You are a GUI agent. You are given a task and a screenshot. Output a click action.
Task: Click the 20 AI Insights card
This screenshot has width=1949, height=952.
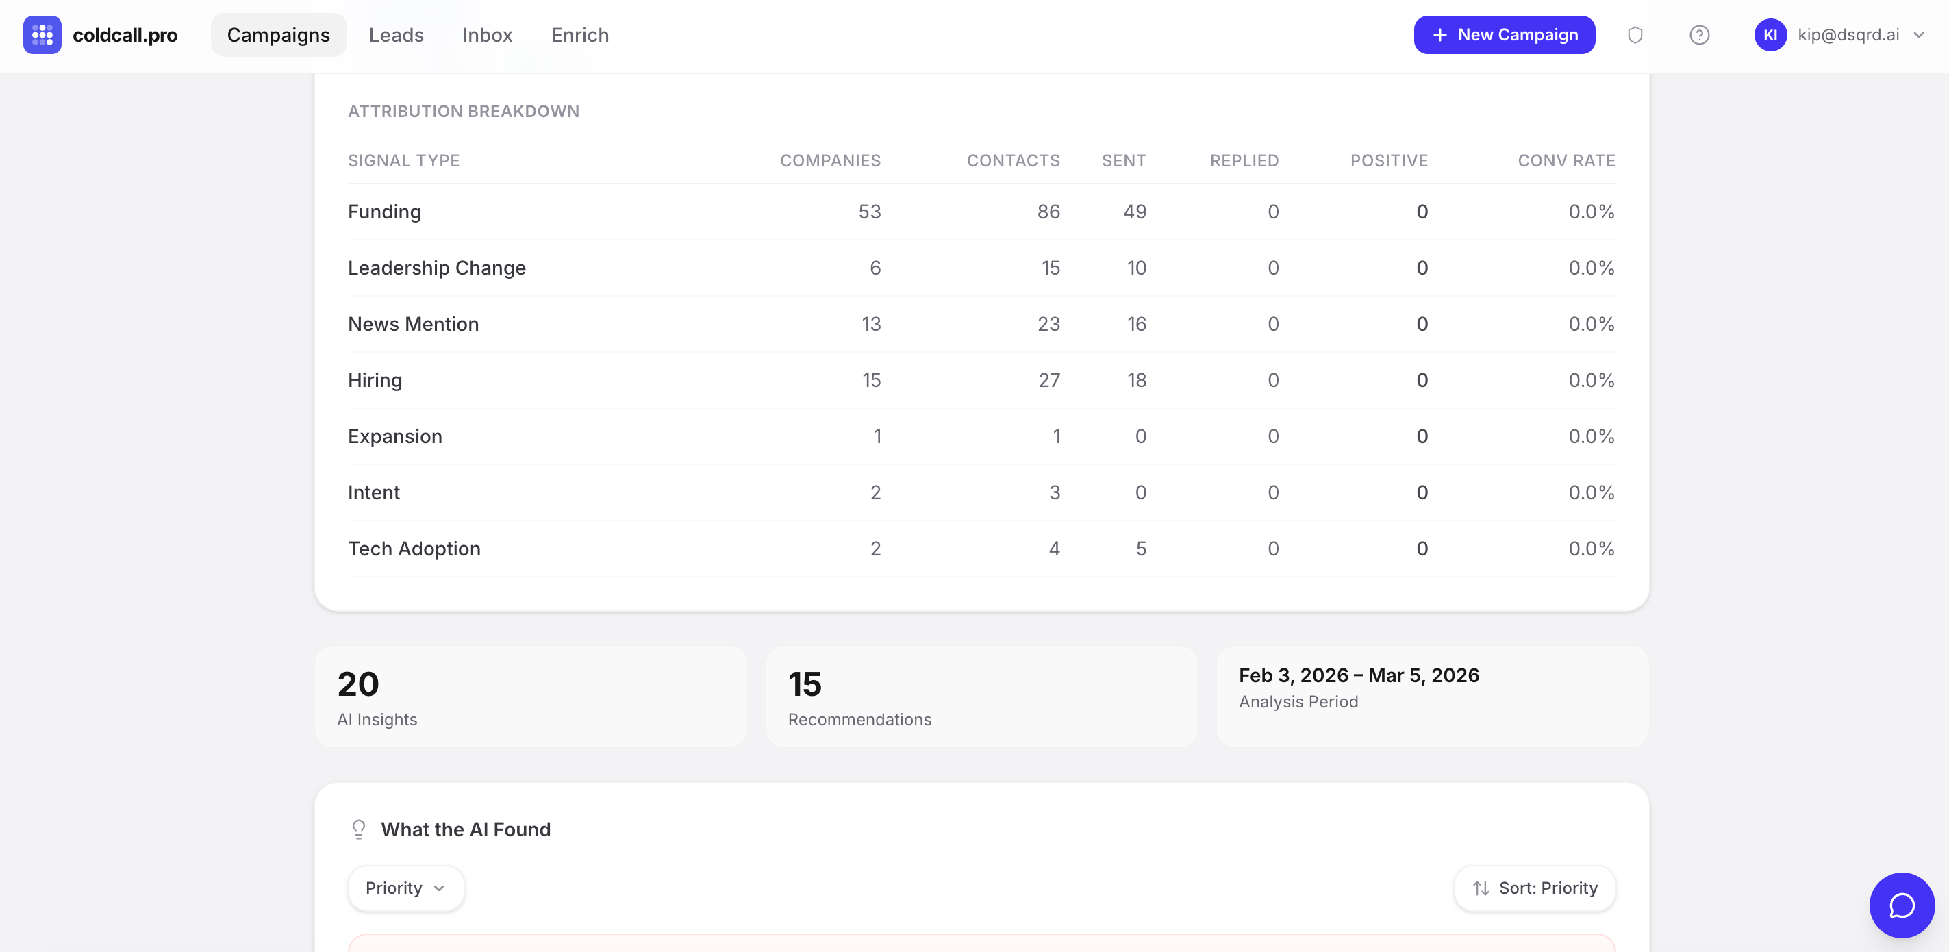coord(530,697)
